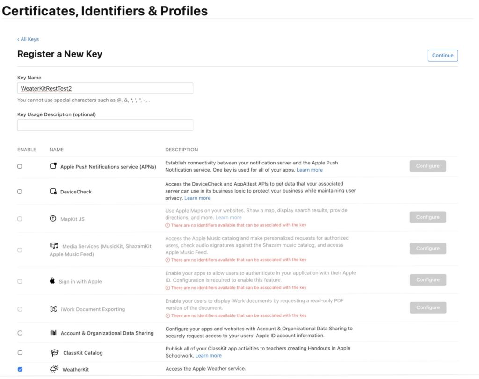Open Learn more link for DeviceCheck
The image size is (479, 379).
[197, 198]
